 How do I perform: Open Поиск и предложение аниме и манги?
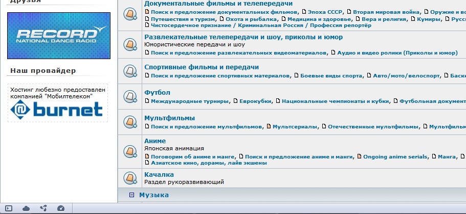tap(299, 156)
